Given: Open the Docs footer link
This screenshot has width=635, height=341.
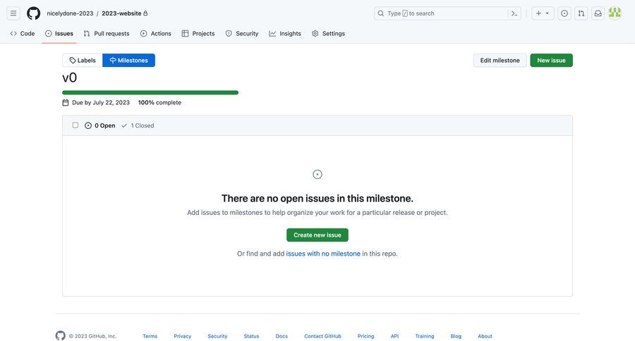Looking at the screenshot, I should tap(282, 336).
